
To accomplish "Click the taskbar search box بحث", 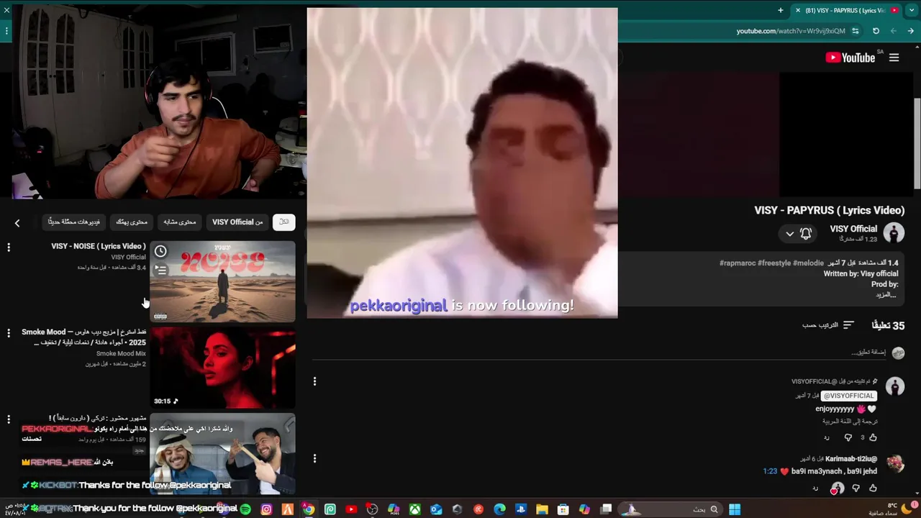I will pos(669,509).
